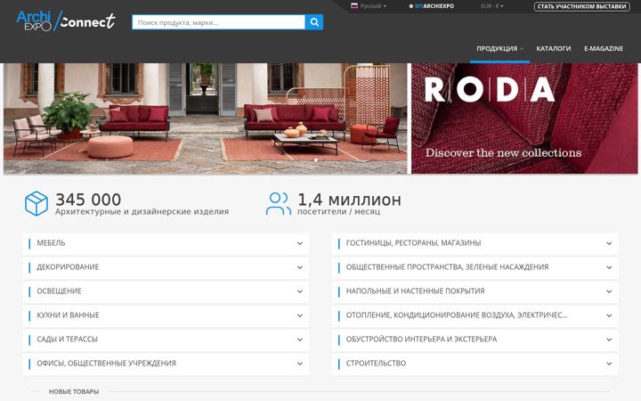Image resolution: width=641 pixels, height=401 pixels.
Task: Expand the Освещение category
Action: (166, 291)
